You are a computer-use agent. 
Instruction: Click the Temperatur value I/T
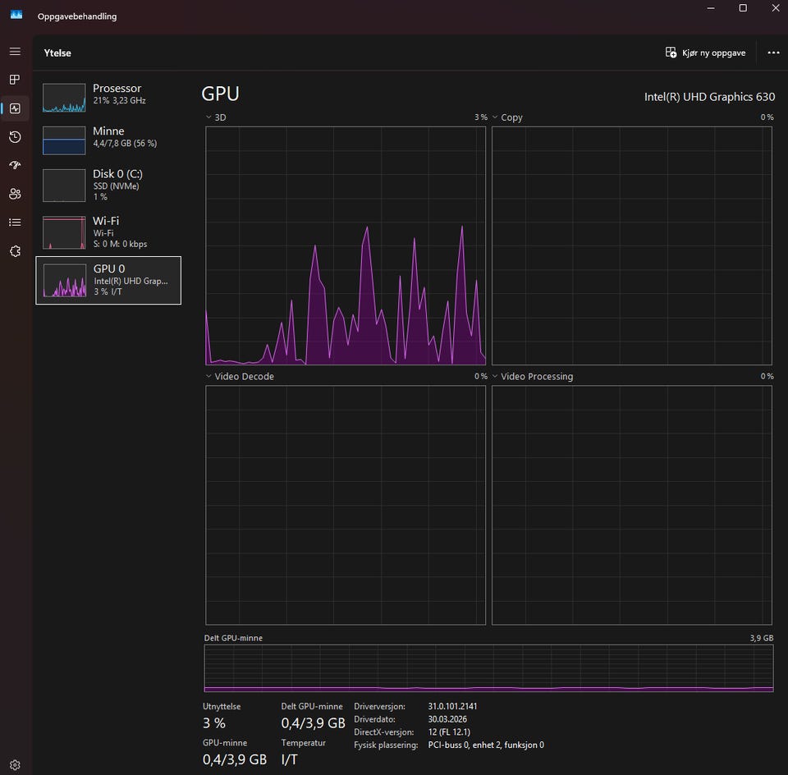point(290,759)
